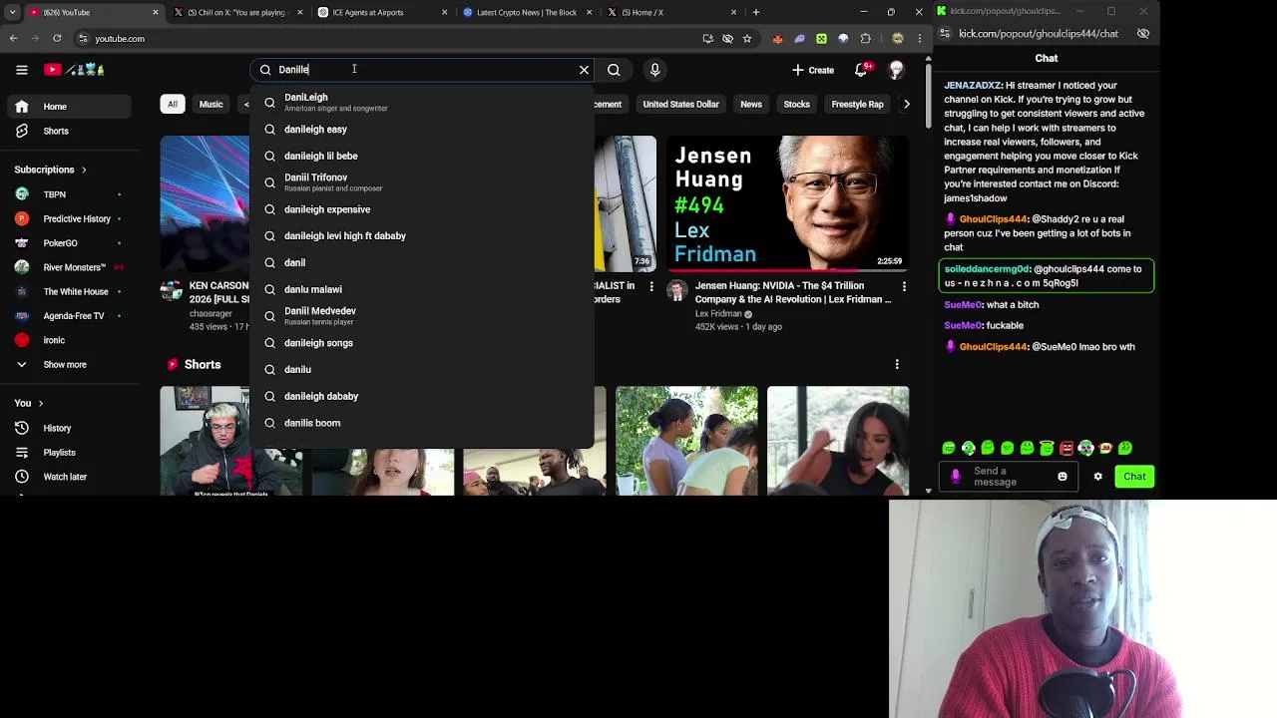
Task: Select the News filter chip
Action: pyautogui.click(x=751, y=104)
